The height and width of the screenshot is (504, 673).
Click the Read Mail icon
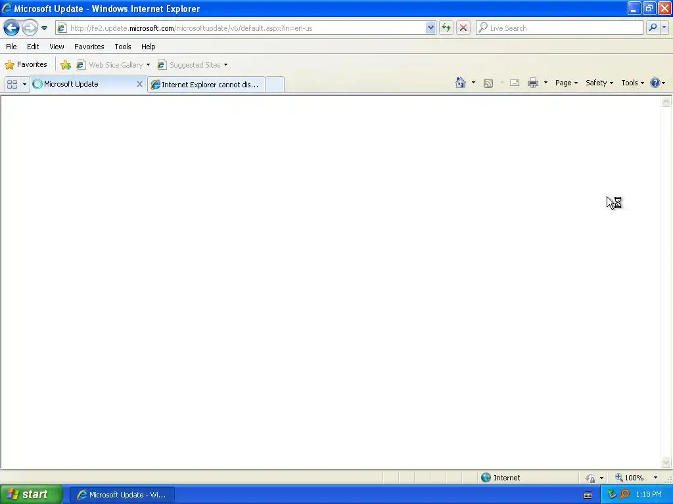point(515,83)
